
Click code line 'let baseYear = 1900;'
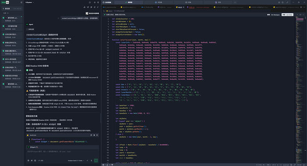125,105
